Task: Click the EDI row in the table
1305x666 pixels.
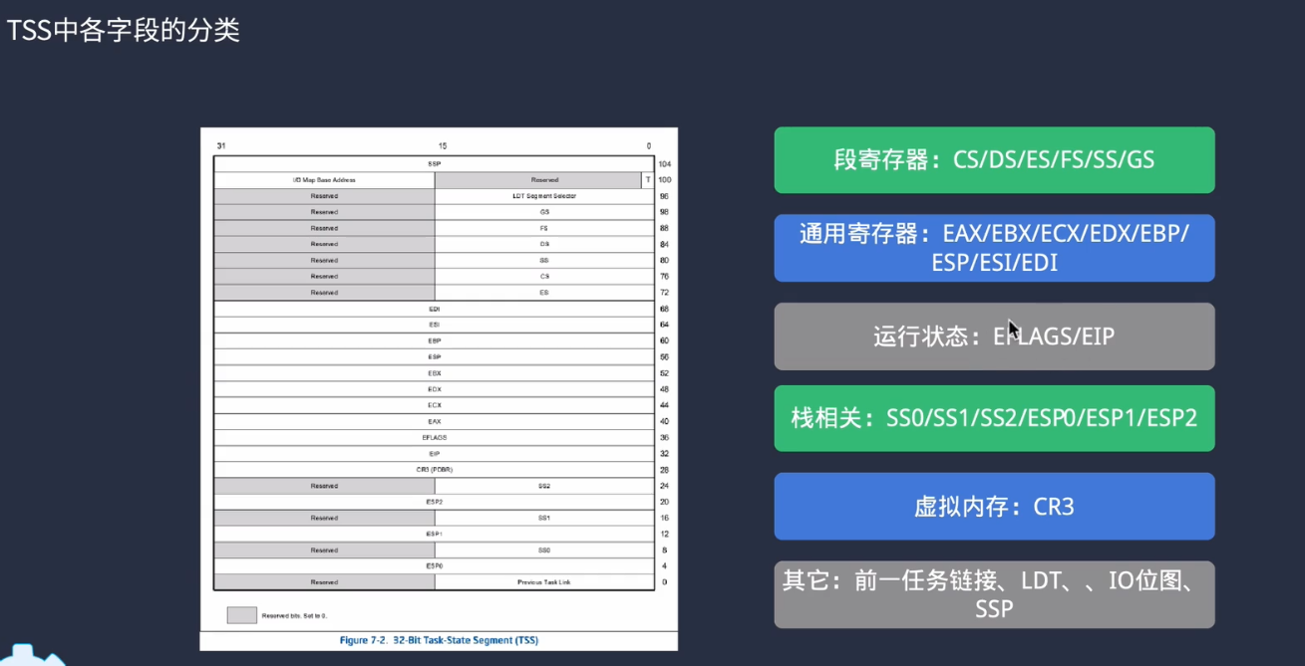Action: (434, 309)
